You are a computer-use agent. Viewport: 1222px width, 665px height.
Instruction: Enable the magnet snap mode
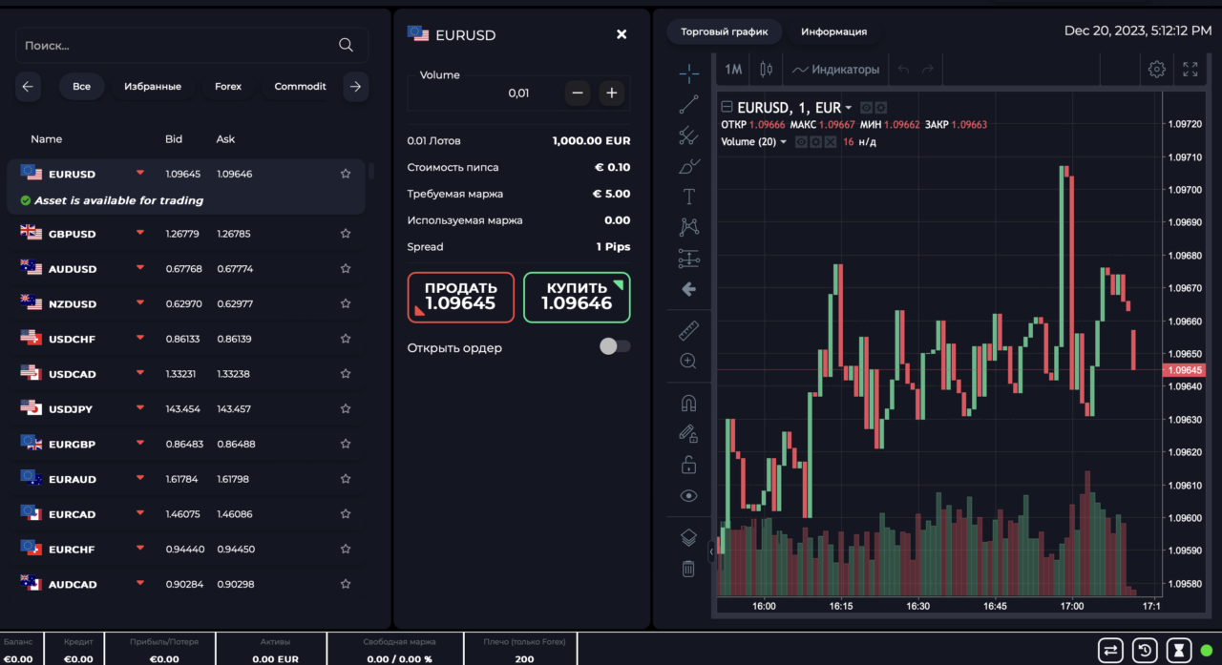tap(688, 403)
